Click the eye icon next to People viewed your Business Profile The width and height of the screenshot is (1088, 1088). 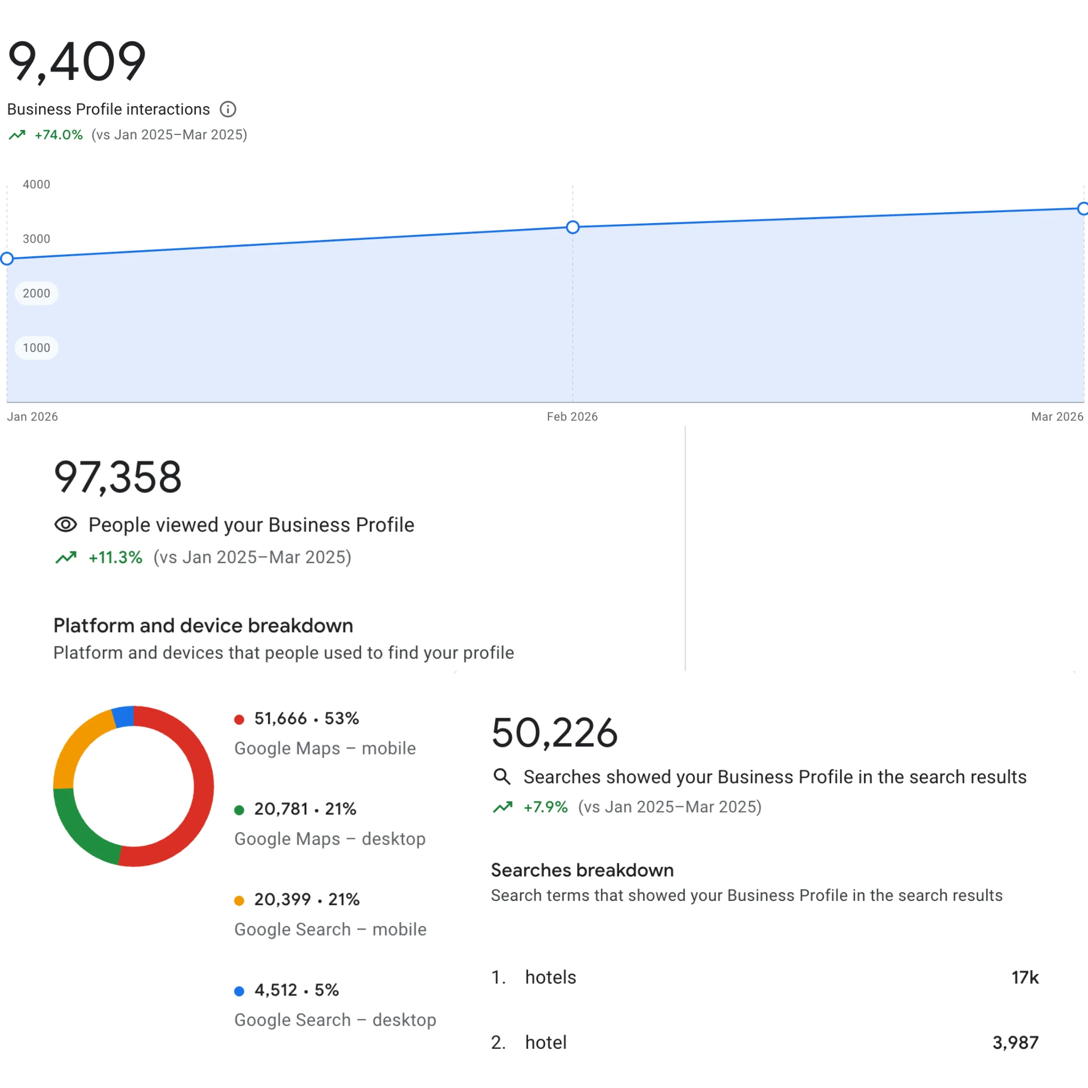[x=65, y=524]
